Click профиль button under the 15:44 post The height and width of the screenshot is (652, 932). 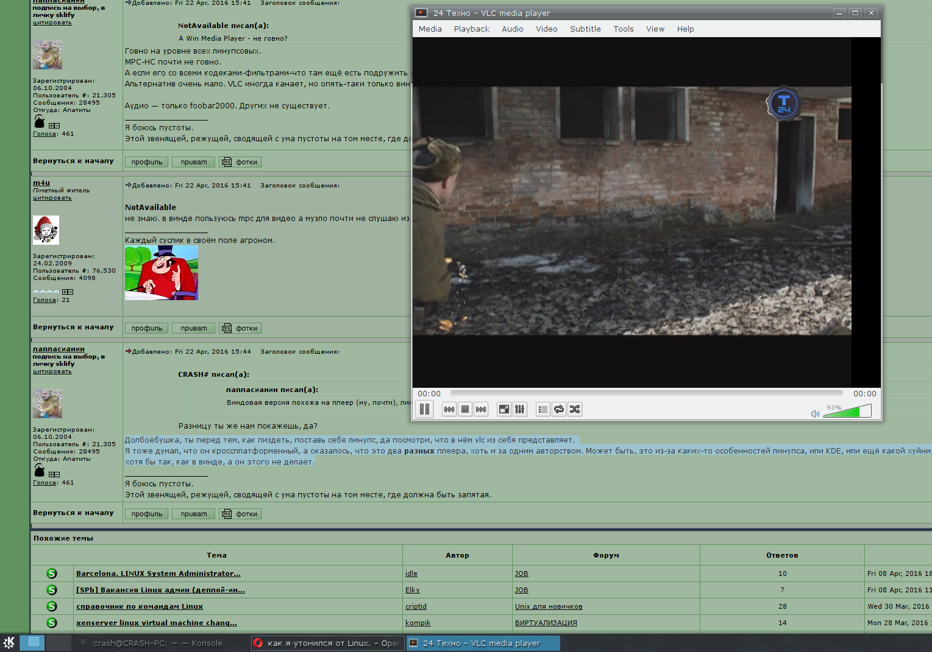tap(147, 514)
